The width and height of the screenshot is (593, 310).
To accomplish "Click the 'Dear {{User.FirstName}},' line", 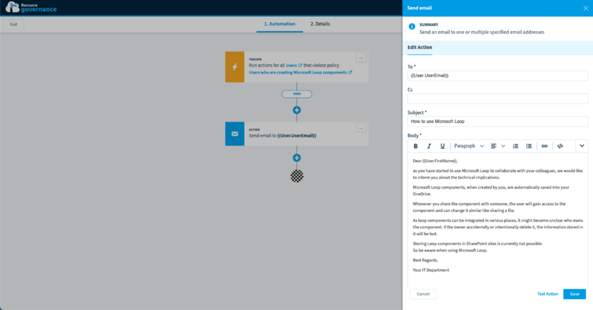I will pyautogui.click(x=435, y=161).
